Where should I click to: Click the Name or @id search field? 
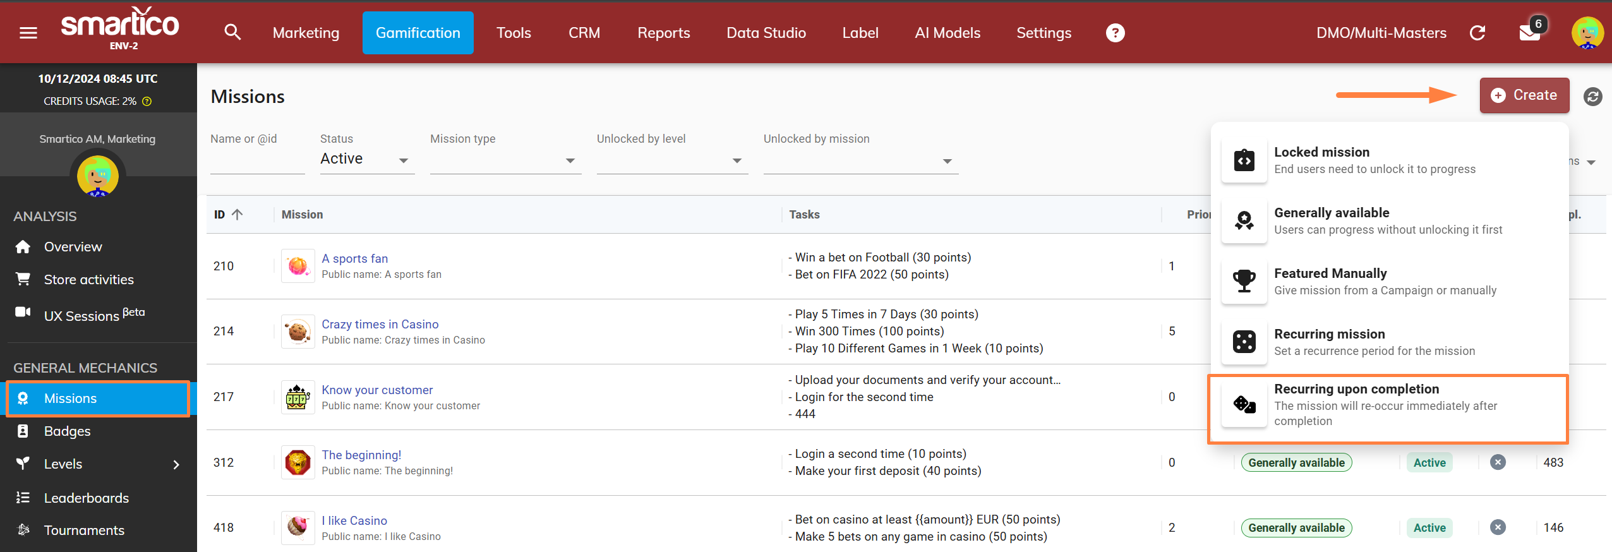coord(257,160)
